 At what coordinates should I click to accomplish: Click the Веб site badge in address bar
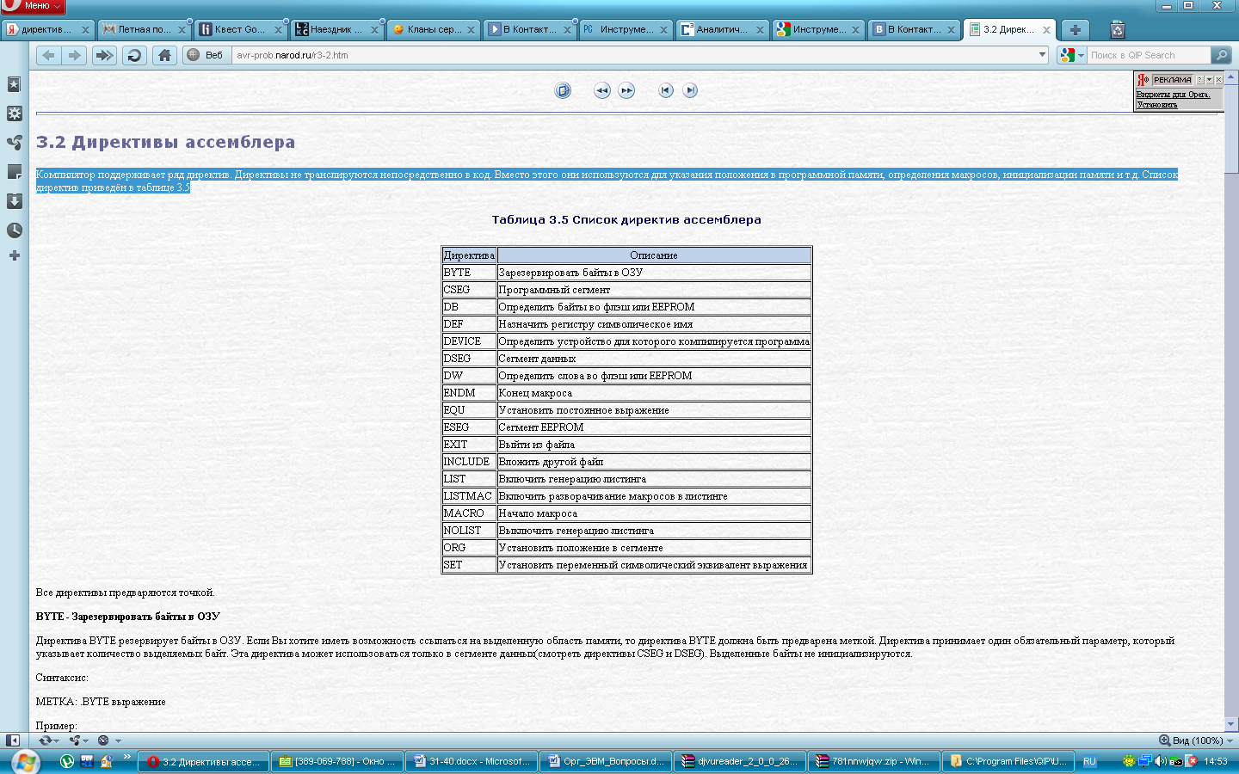206,55
